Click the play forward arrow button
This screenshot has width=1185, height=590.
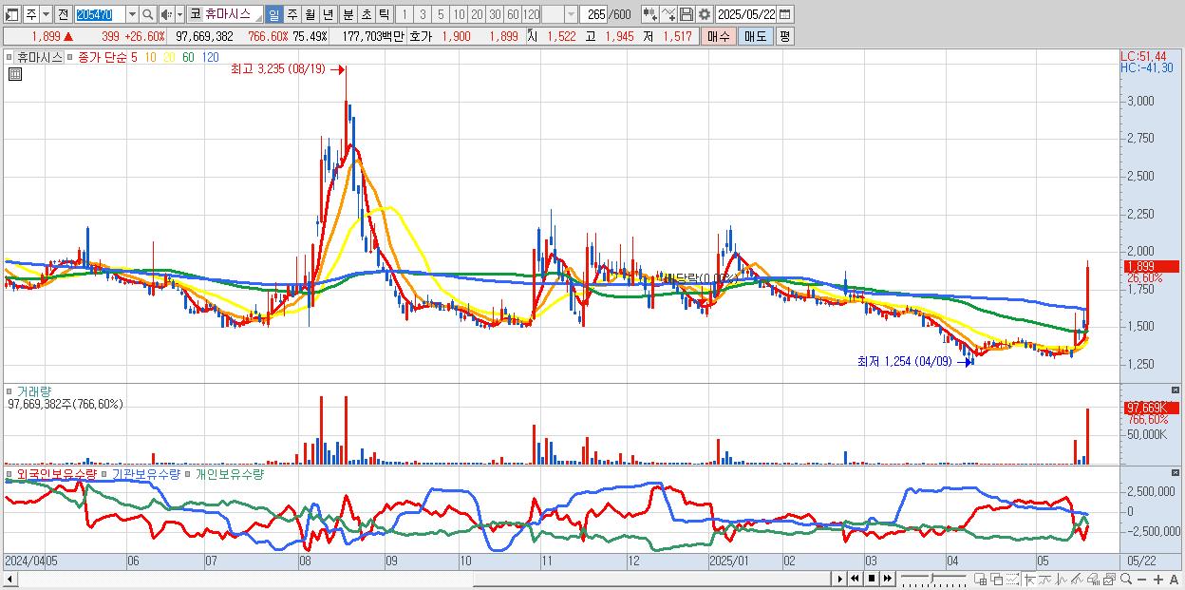click(x=839, y=579)
